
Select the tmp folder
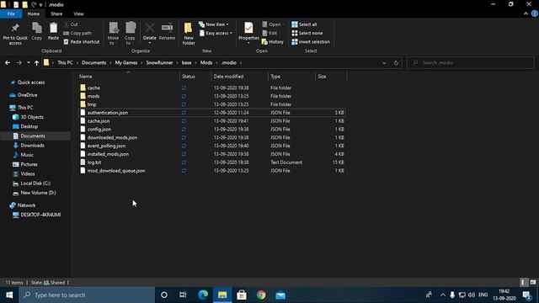tap(212, 104)
